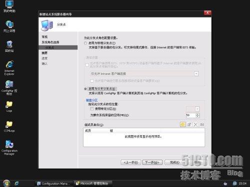Click the Windows Start orb
Viewport: 250px width, 187px height.
pyautogui.click(x=6, y=184)
